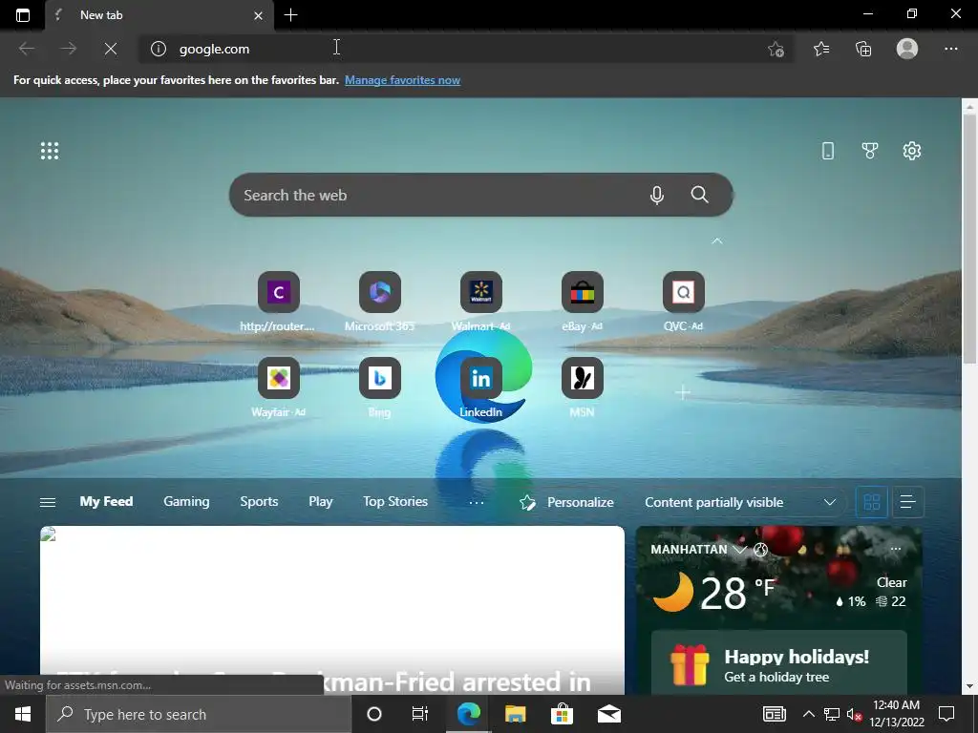Collapse quick links with chevron
Viewport: 978px width, 733px height.
pos(717,241)
